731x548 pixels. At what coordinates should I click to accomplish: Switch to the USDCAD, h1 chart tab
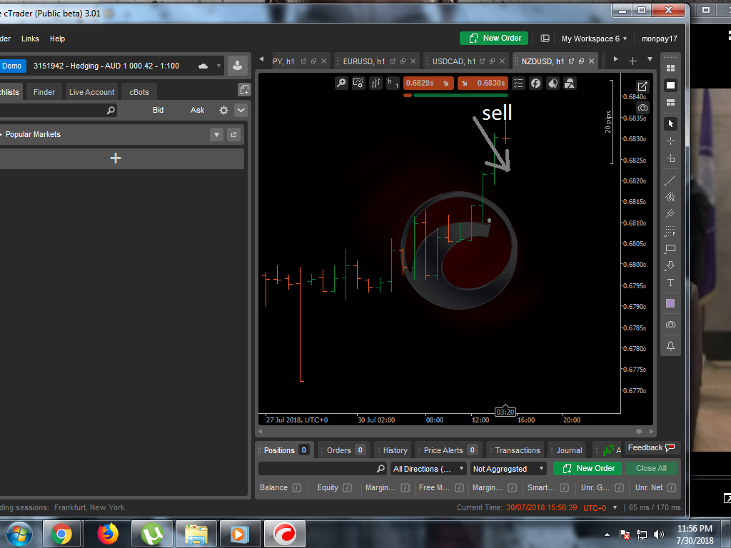pyautogui.click(x=453, y=61)
